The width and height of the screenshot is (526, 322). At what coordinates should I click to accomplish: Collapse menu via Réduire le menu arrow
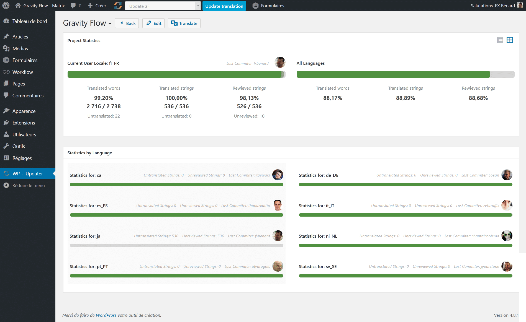[6, 185]
